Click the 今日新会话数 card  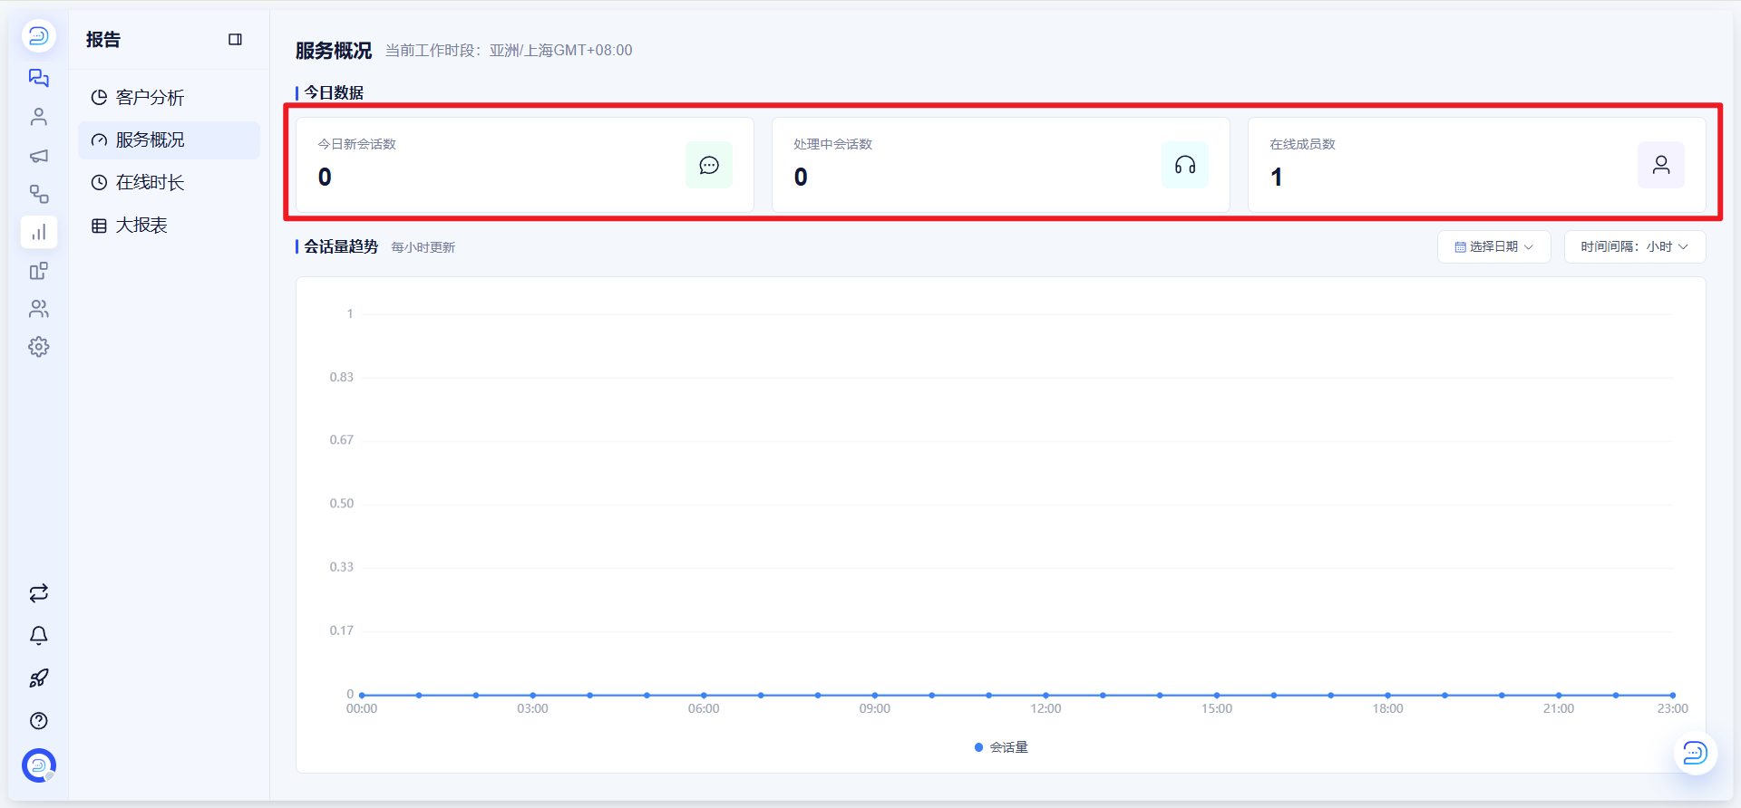(525, 165)
